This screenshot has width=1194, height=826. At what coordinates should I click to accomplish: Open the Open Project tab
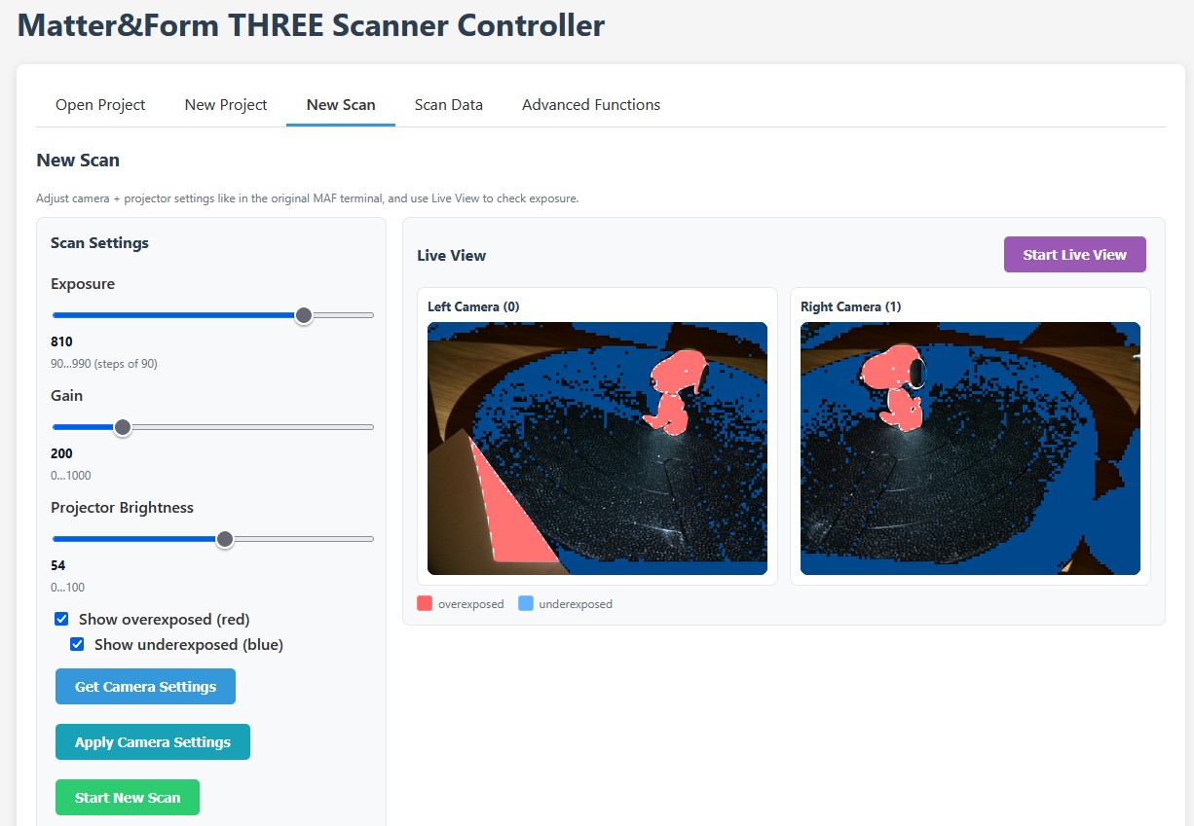tap(100, 105)
